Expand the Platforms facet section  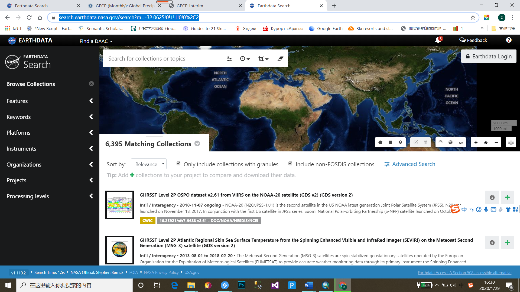coord(50,133)
